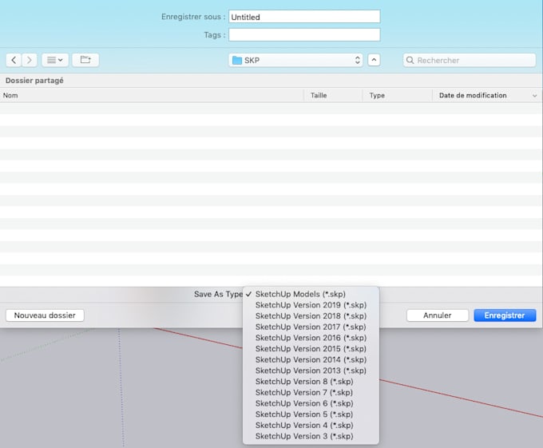Choose SketchUp Version 6 (*.skp)

(x=311, y=403)
